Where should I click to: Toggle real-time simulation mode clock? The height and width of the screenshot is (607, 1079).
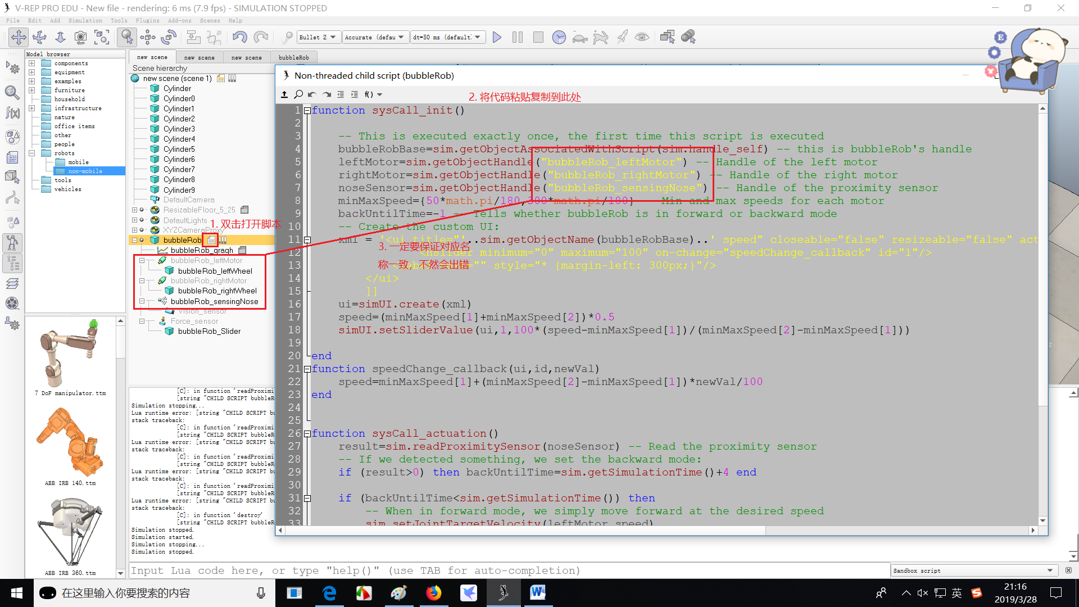559,38
